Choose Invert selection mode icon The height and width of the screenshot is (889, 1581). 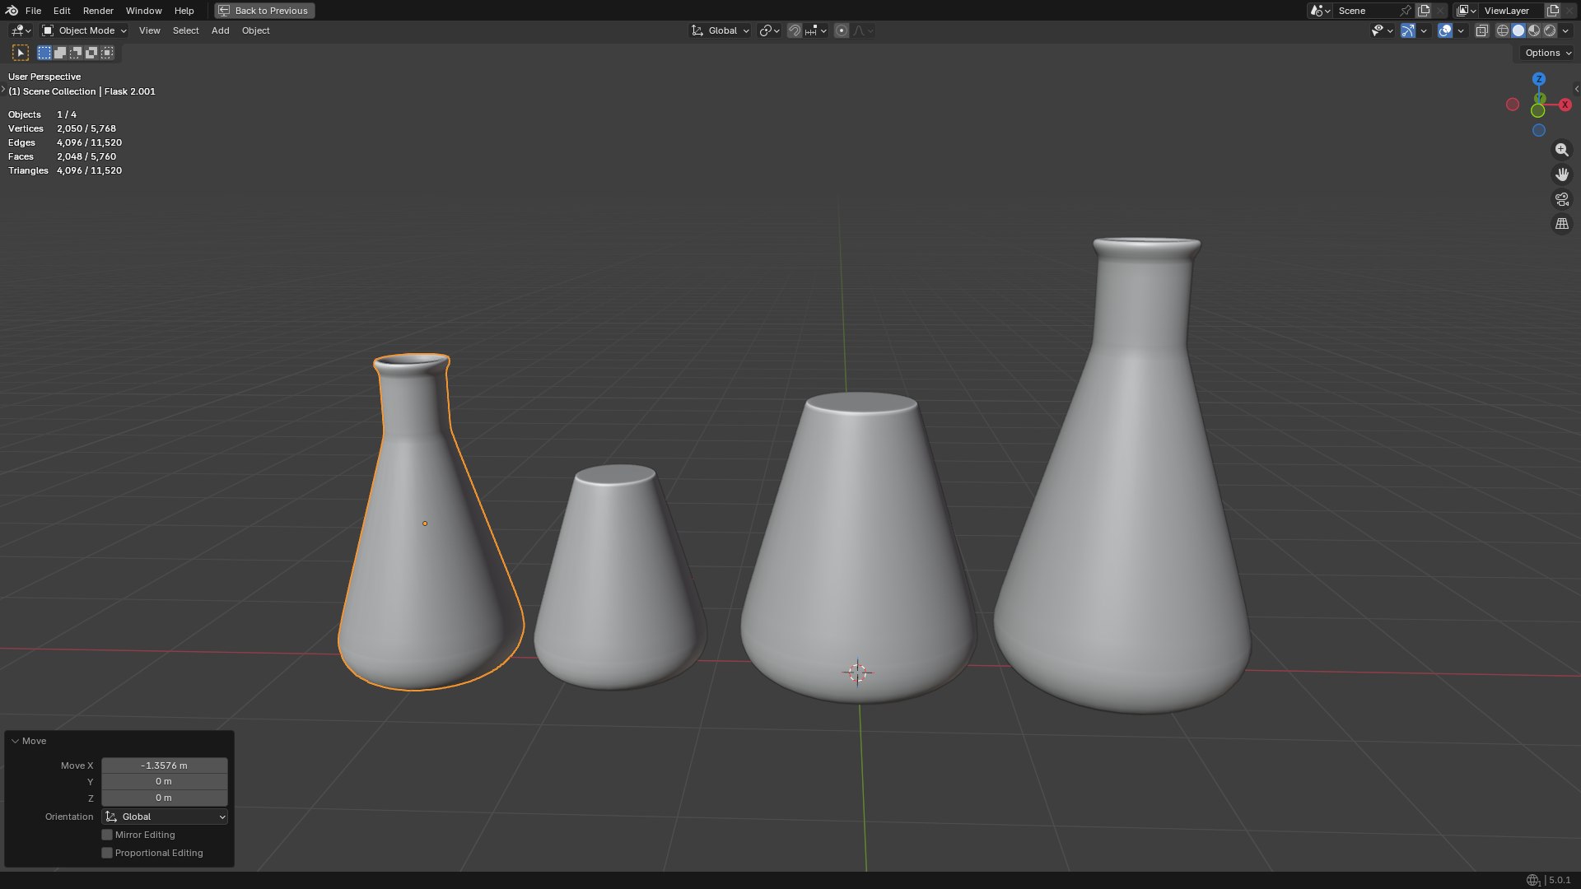tap(91, 53)
